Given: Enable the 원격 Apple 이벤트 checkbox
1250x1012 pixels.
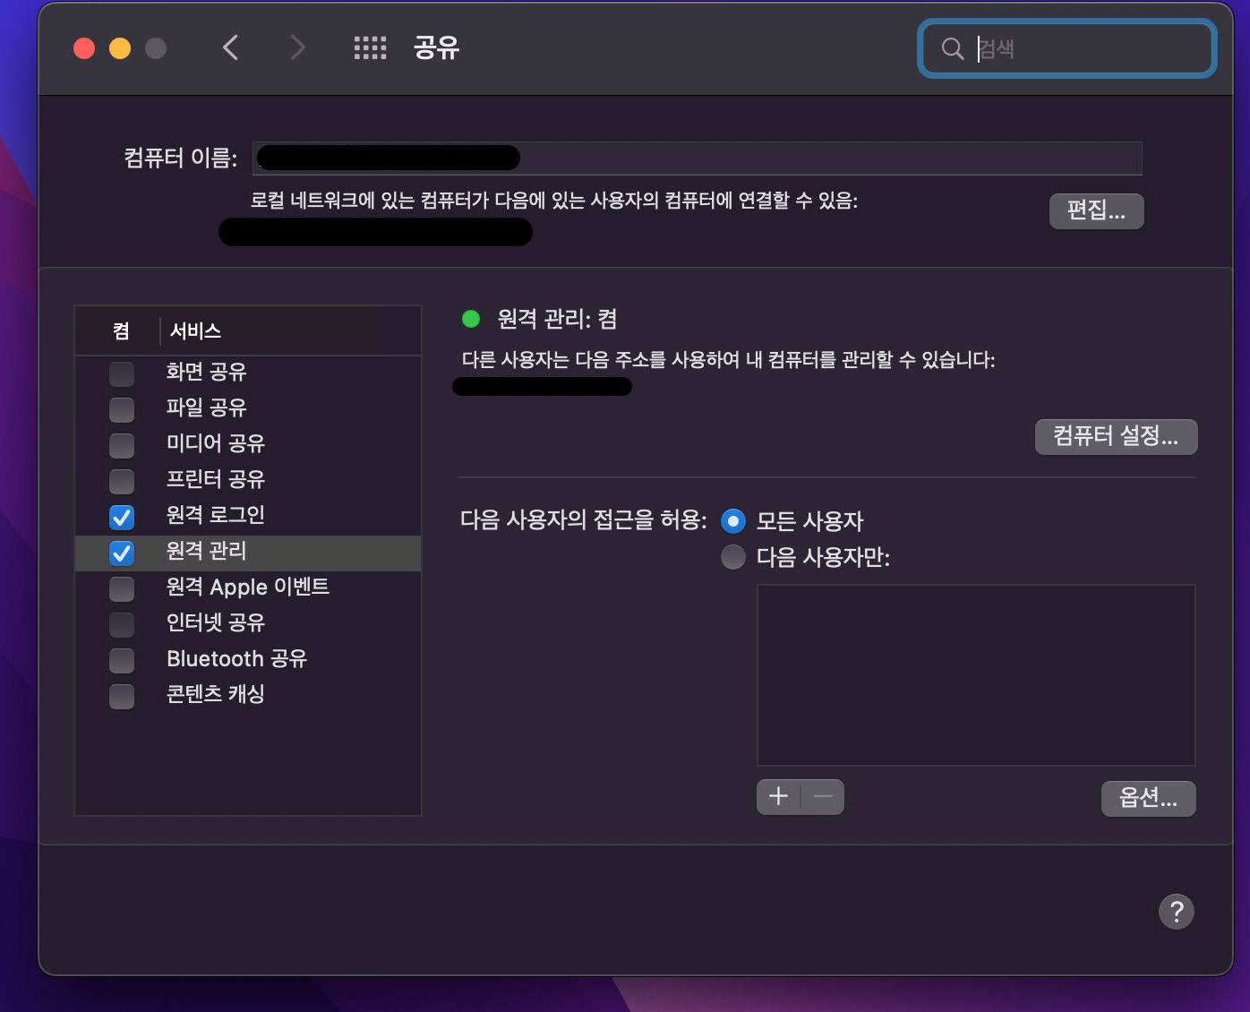Looking at the screenshot, I should 122,588.
